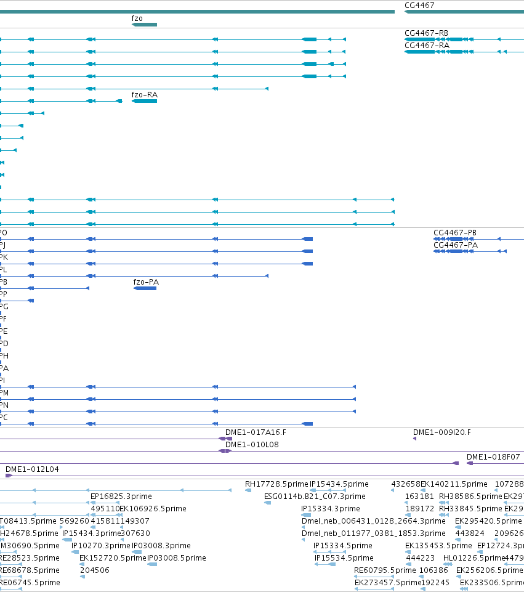This screenshot has height=592, width=524.
Task: Select the EK295420.5prime EST
Action: coord(488,521)
